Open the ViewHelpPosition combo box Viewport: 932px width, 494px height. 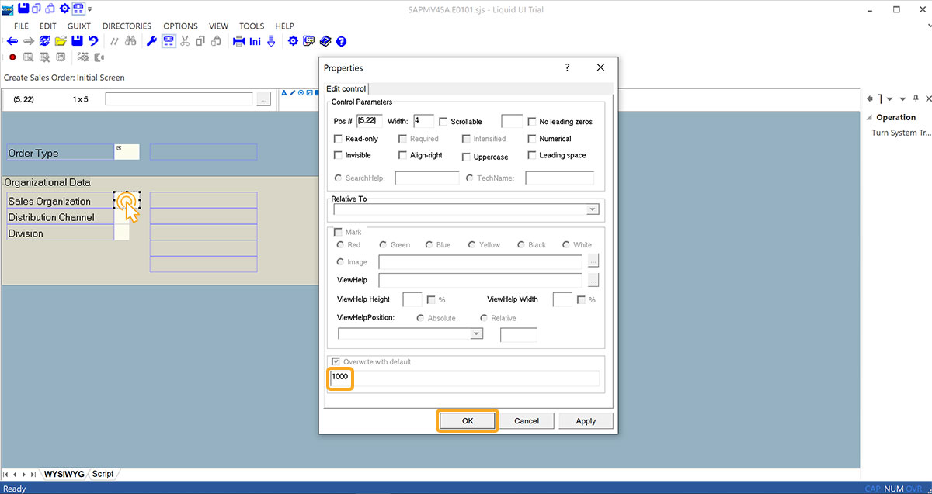tap(410, 333)
